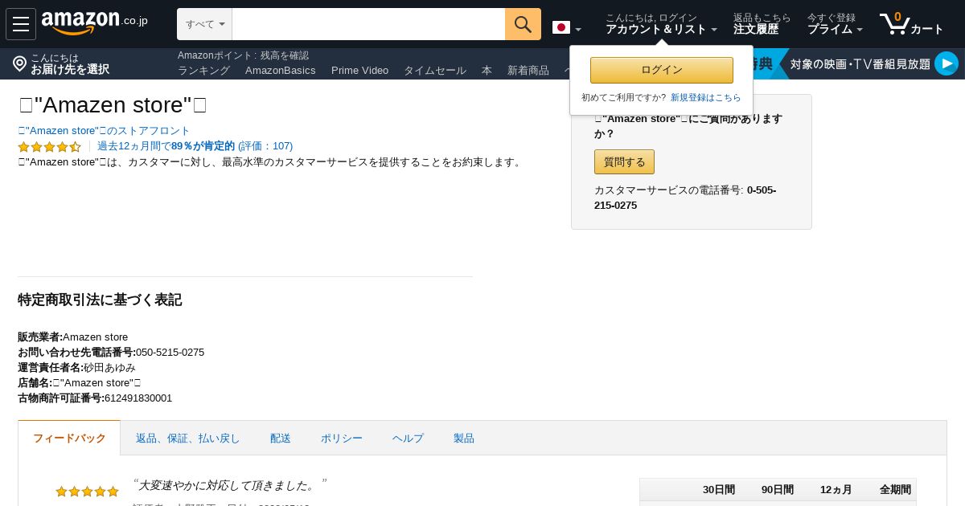
Task: Click the 全期間 column header
Action: [895, 489]
